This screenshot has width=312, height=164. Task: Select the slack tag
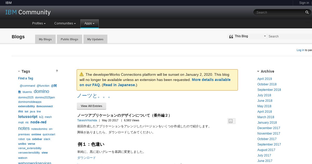[x=47, y=139]
